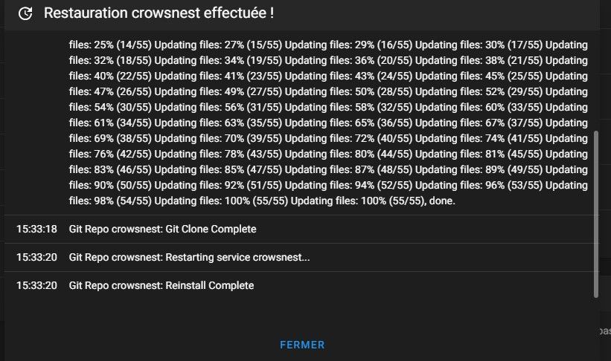Click the first 15:33:20 timestamp

pos(36,258)
